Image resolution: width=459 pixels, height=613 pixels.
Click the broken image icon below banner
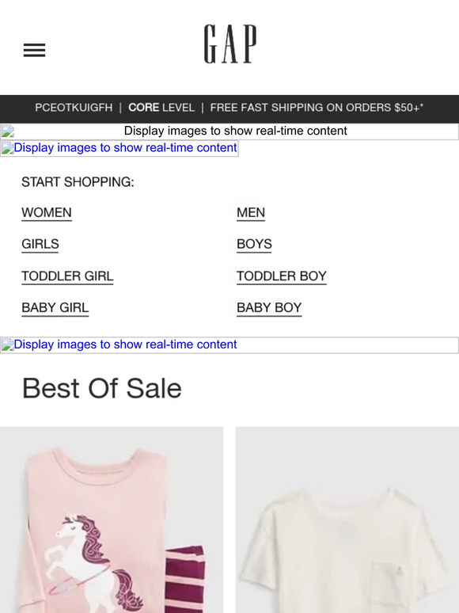(7, 131)
